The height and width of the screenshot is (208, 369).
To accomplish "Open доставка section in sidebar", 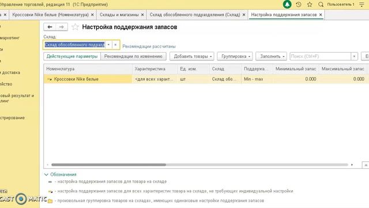I will click(x=10, y=73).
